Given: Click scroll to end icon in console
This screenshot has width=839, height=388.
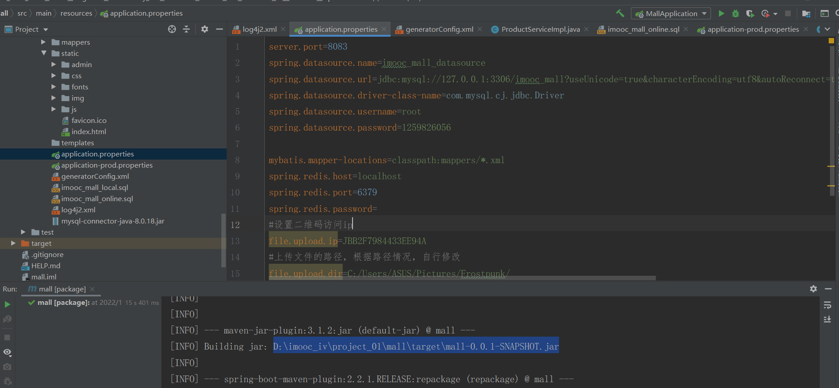Looking at the screenshot, I should [827, 319].
